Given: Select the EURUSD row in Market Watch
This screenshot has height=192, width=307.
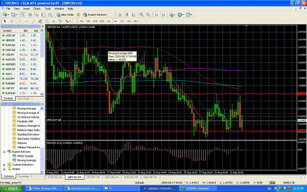Looking at the screenshot, I should point(20,45).
